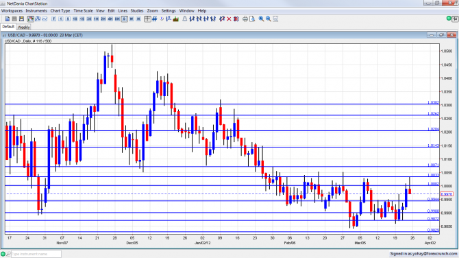
Task: Open the Settings menu
Action: 169,11
